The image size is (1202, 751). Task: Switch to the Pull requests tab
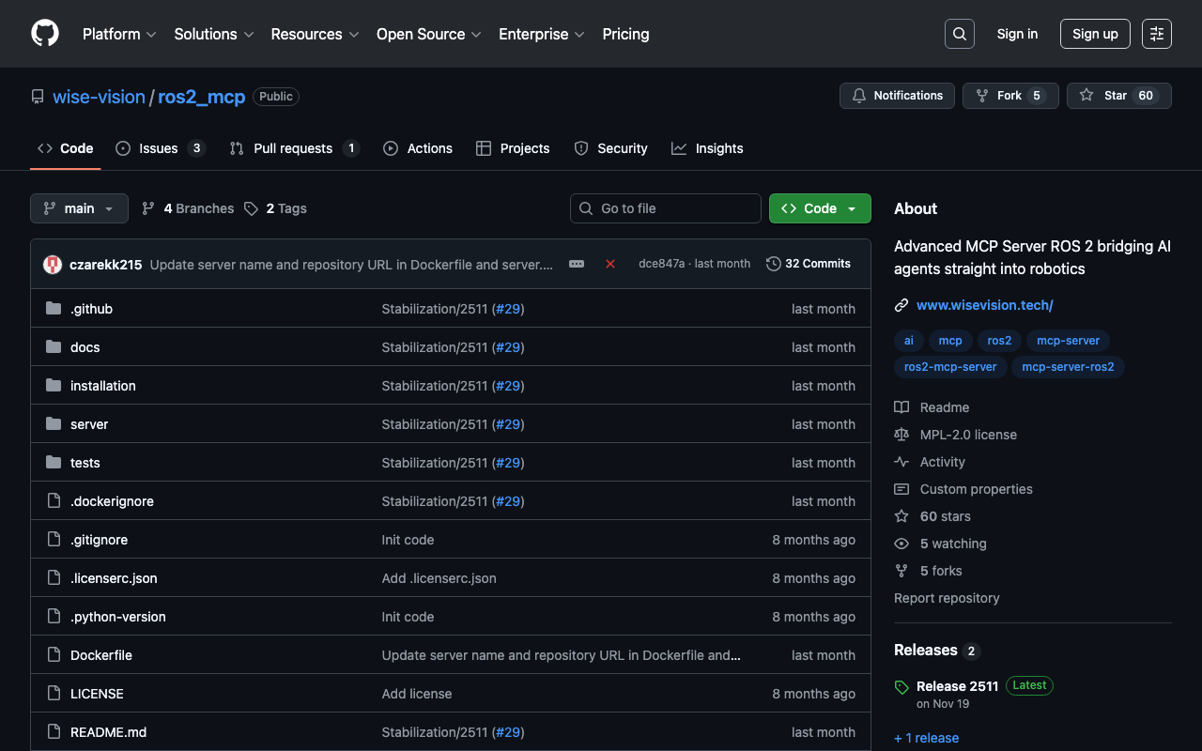pyautogui.click(x=293, y=148)
